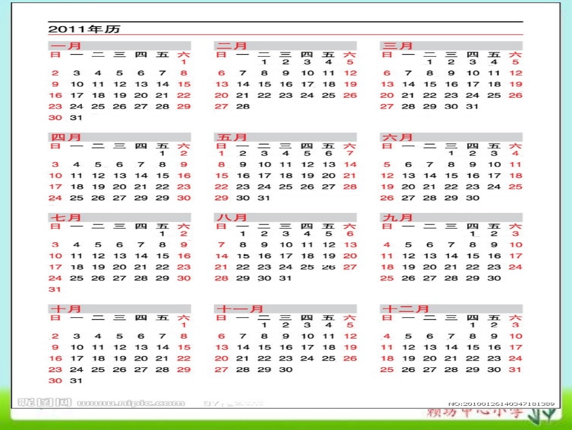Click red day 31 in 七月
This screenshot has height=430, width=572.
[55, 289]
